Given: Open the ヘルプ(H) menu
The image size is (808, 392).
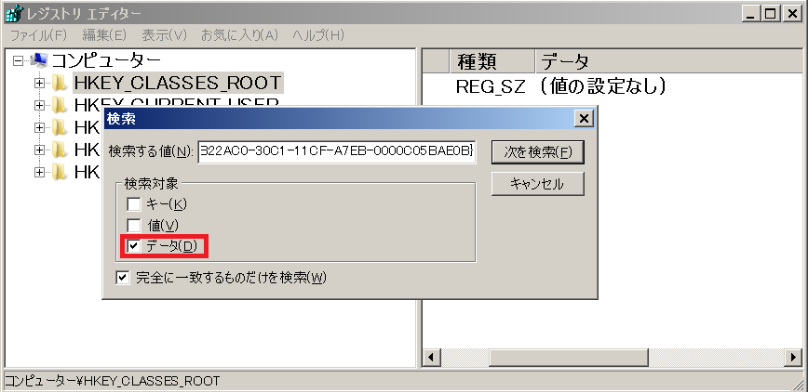Looking at the screenshot, I should (318, 35).
